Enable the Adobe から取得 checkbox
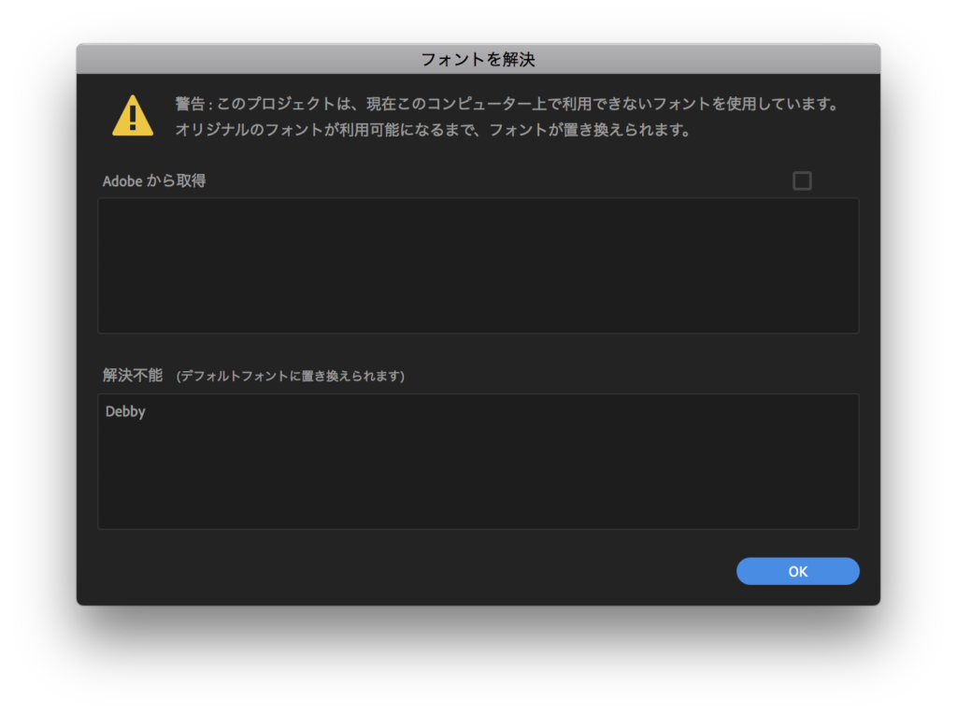The height and width of the screenshot is (715, 957). pyautogui.click(x=801, y=180)
